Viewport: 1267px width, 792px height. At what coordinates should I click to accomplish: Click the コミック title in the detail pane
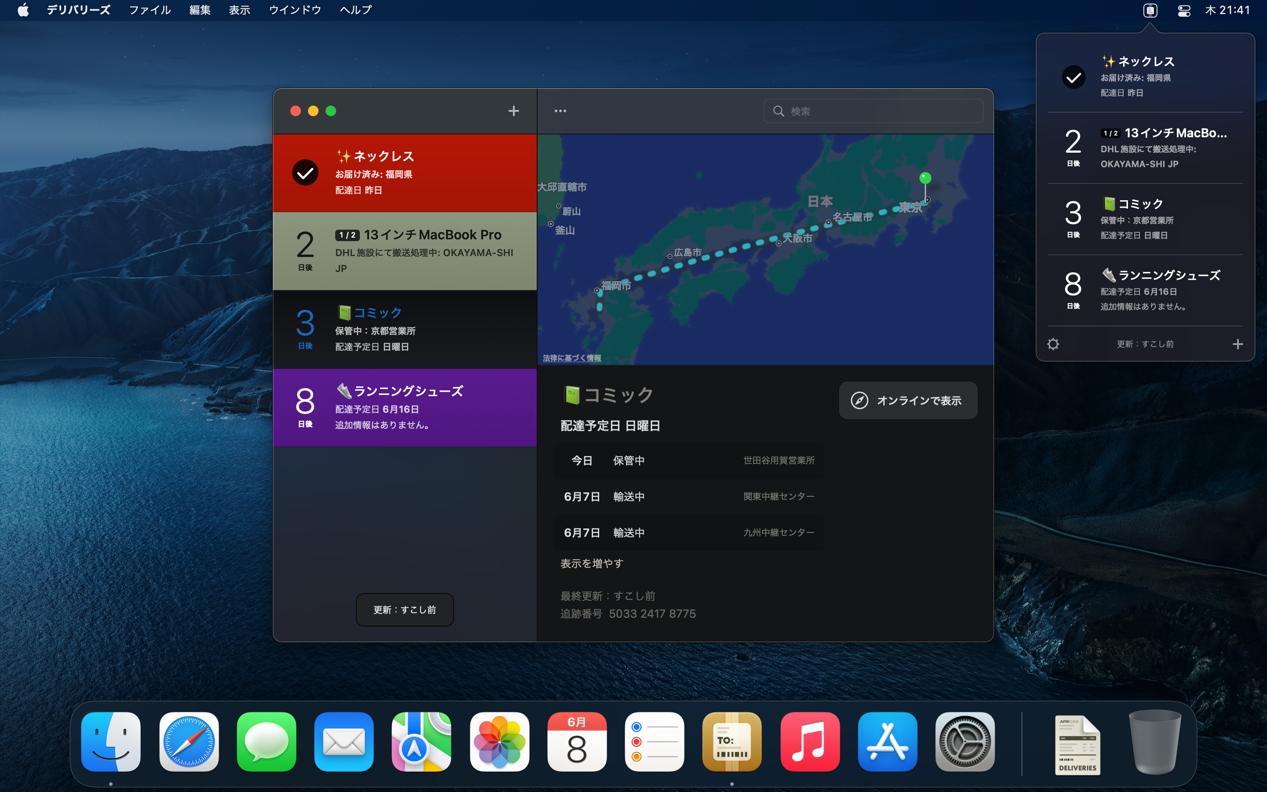[x=608, y=395]
